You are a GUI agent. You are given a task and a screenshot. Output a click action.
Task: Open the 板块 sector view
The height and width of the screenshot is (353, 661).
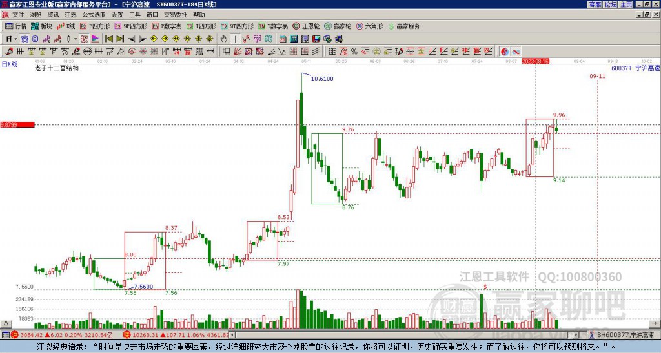(42, 26)
